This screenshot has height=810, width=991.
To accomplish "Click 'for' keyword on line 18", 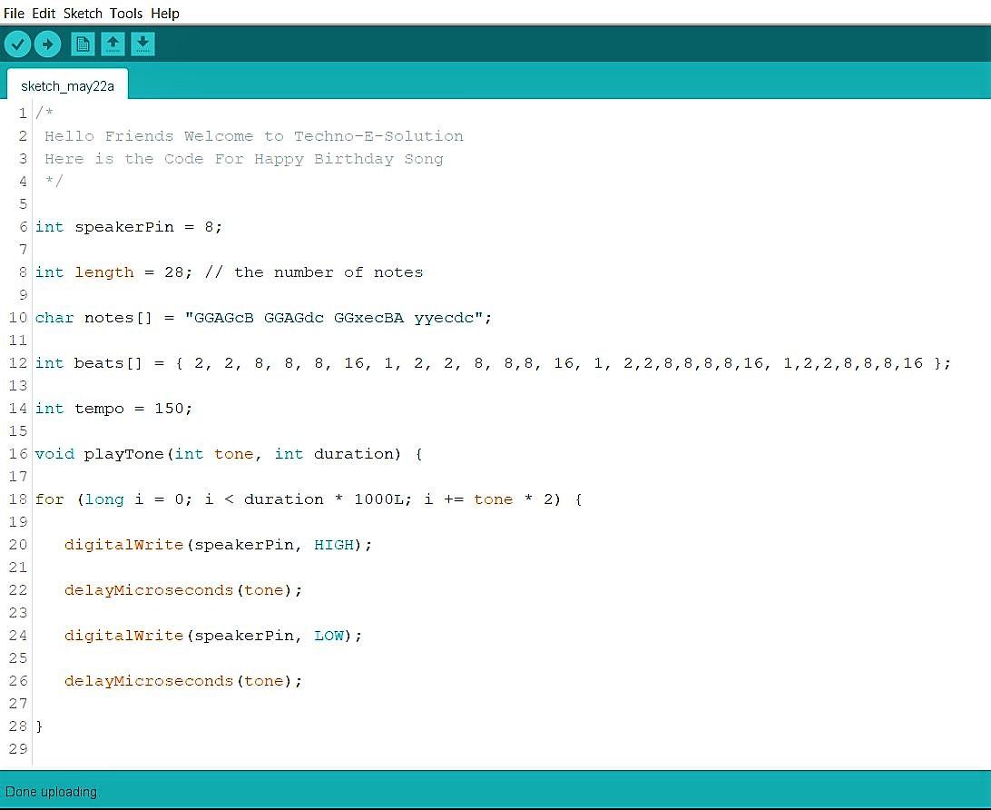I will point(49,499).
